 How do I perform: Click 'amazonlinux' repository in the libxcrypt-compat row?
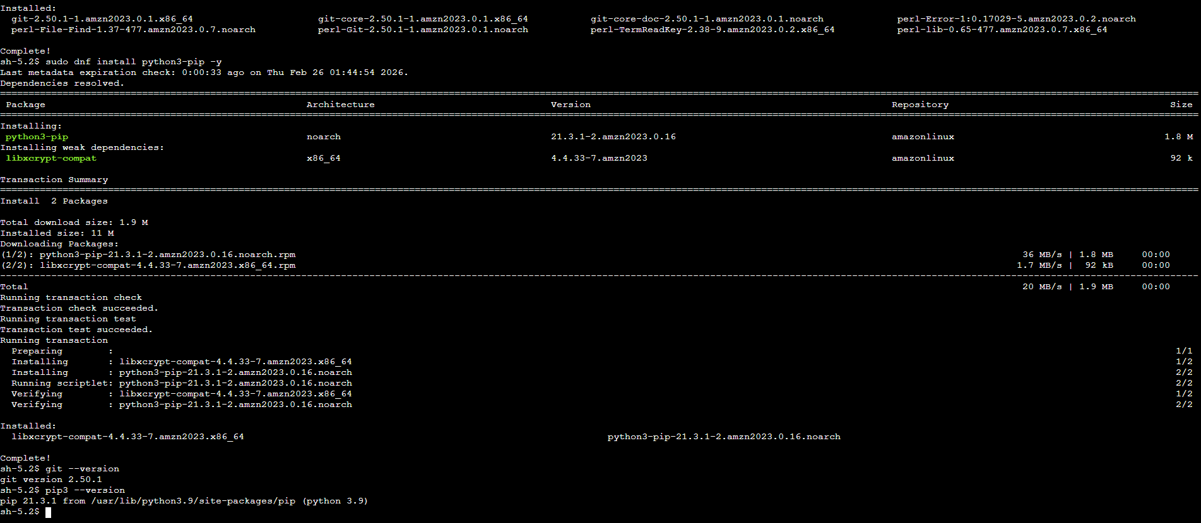(x=923, y=158)
